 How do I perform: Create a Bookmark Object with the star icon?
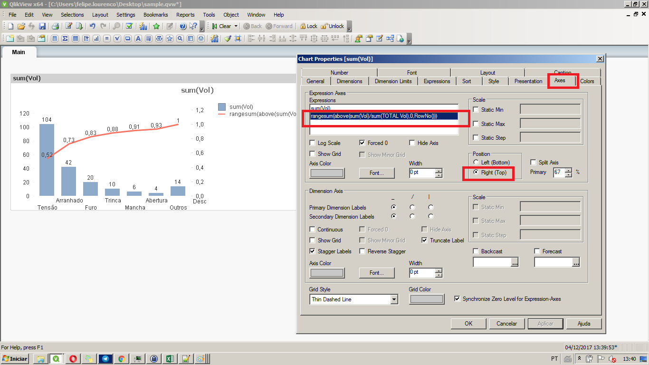coord(170,38)
